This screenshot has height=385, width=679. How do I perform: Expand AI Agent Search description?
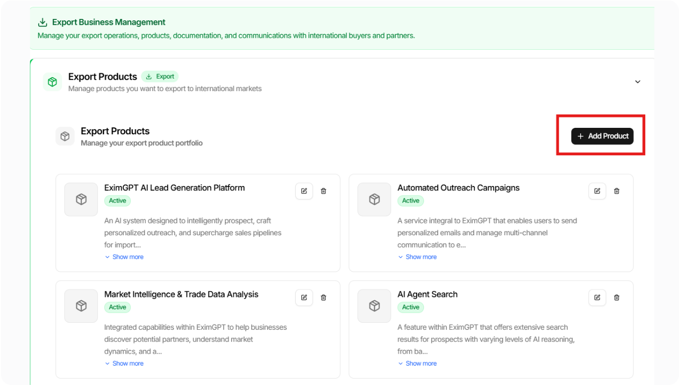(418, 364)
